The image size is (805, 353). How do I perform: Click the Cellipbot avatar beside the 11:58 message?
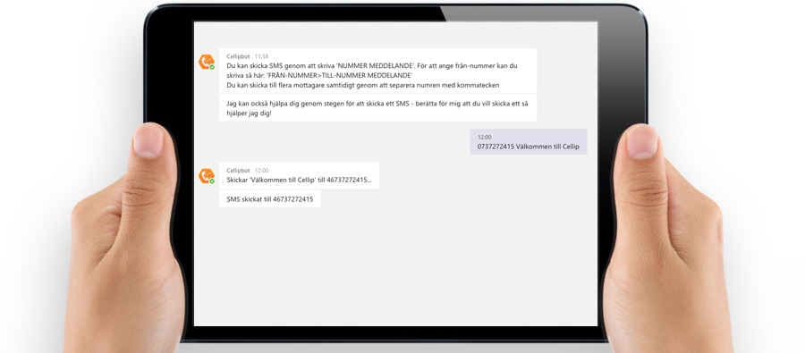point(207,62)
